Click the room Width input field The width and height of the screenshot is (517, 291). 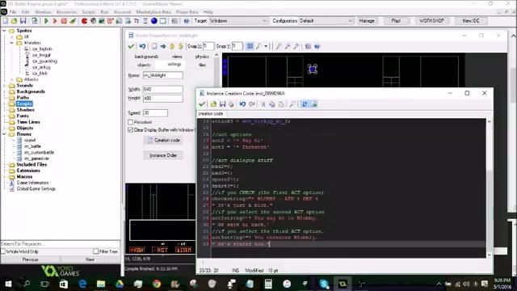[x=163, y=89]
